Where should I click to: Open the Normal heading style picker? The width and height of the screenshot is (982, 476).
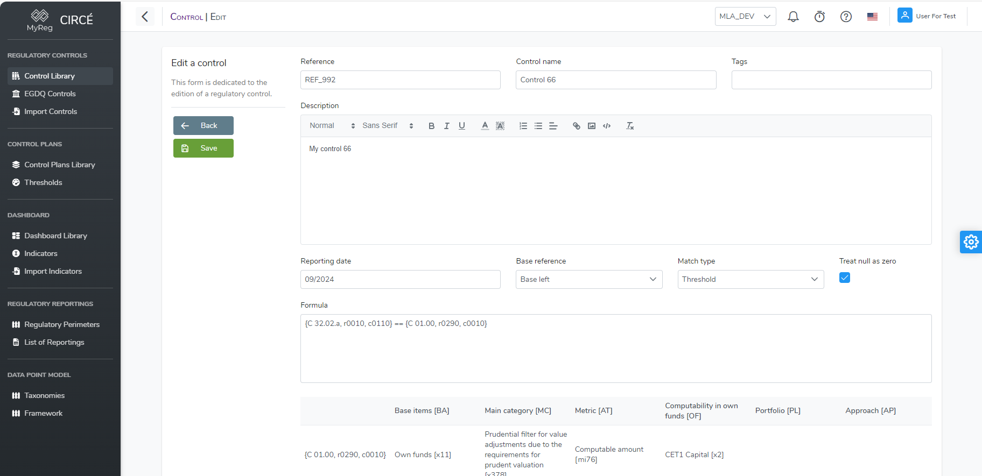(x=332, y=126)
